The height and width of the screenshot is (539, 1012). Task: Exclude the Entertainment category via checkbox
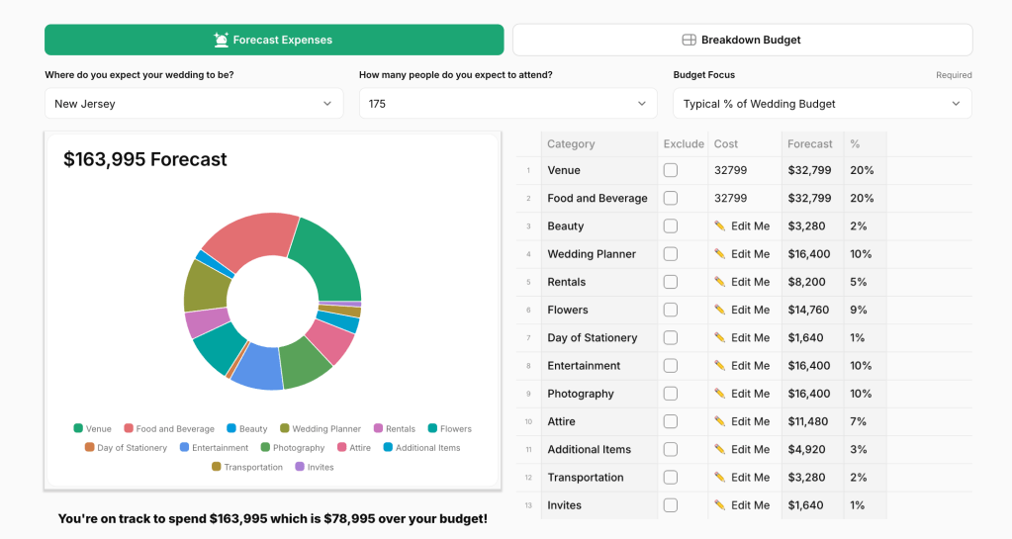pyautogui.click(x=671, y=366)
